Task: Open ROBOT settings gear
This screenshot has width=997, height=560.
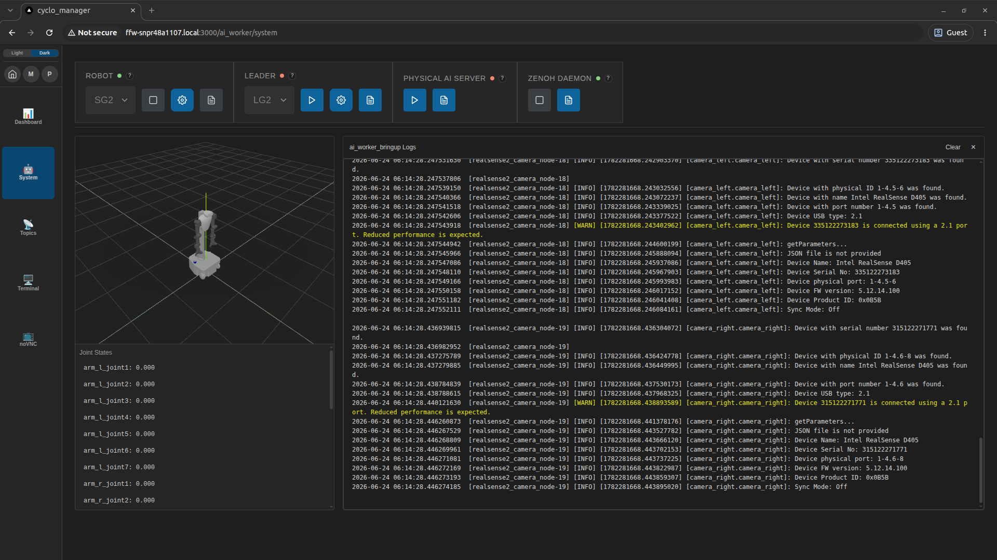Action: tap(182, 100)
